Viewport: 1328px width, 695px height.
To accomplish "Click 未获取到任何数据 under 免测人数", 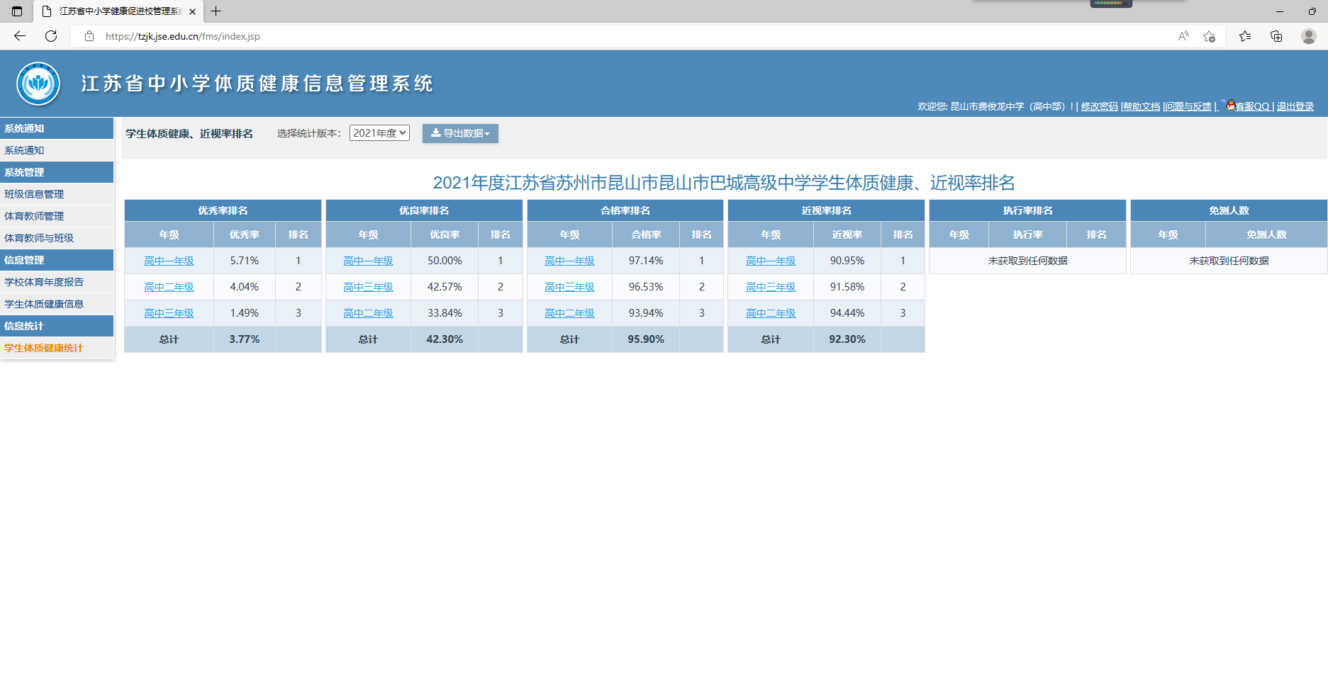I will [x=1229, y=261].
